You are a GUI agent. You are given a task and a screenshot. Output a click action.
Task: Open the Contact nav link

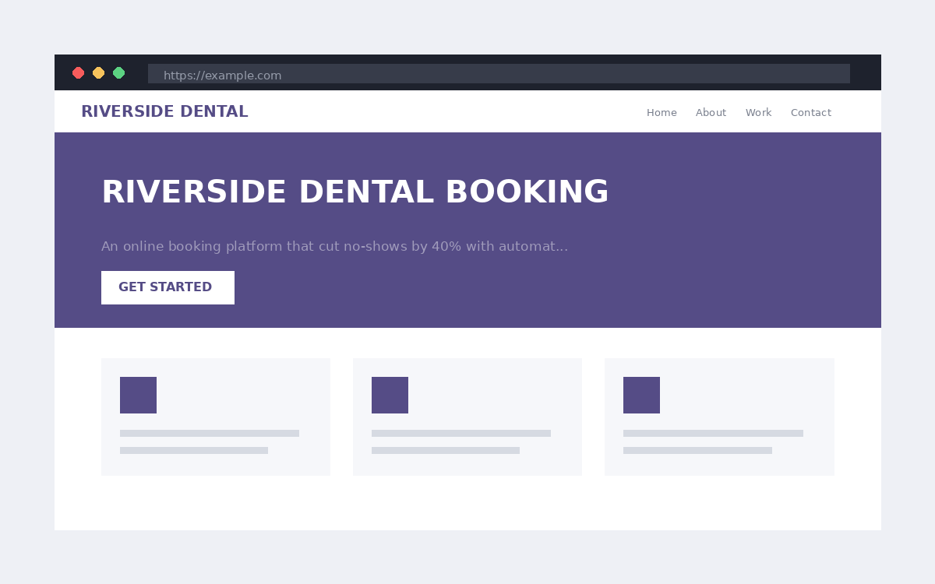(x=810, y=113)
